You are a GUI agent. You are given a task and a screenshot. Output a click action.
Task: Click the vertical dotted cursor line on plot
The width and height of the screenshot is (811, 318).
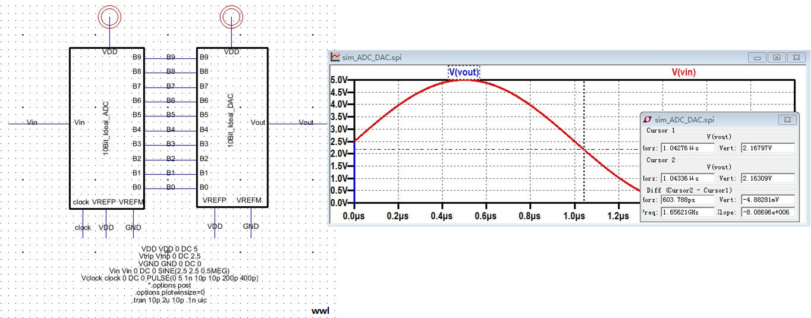point(584,178)
